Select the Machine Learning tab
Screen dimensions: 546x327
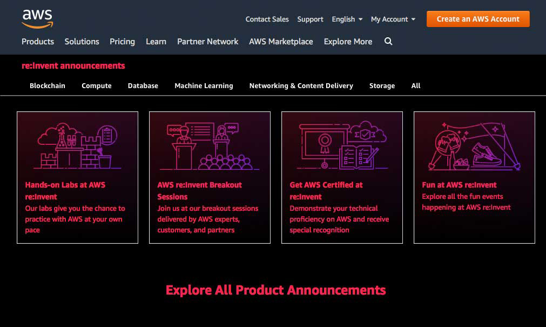204,86
